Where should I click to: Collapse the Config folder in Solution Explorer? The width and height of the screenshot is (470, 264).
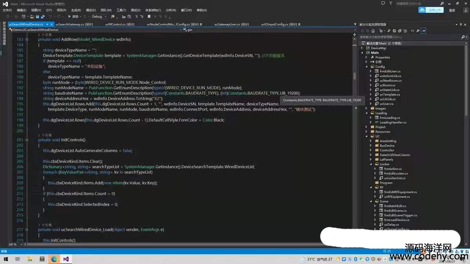pos(367,66)
